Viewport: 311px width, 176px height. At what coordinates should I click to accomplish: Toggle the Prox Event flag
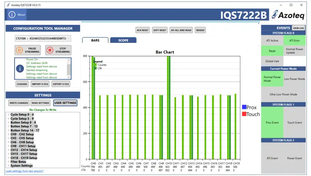(x=272, y=122)
